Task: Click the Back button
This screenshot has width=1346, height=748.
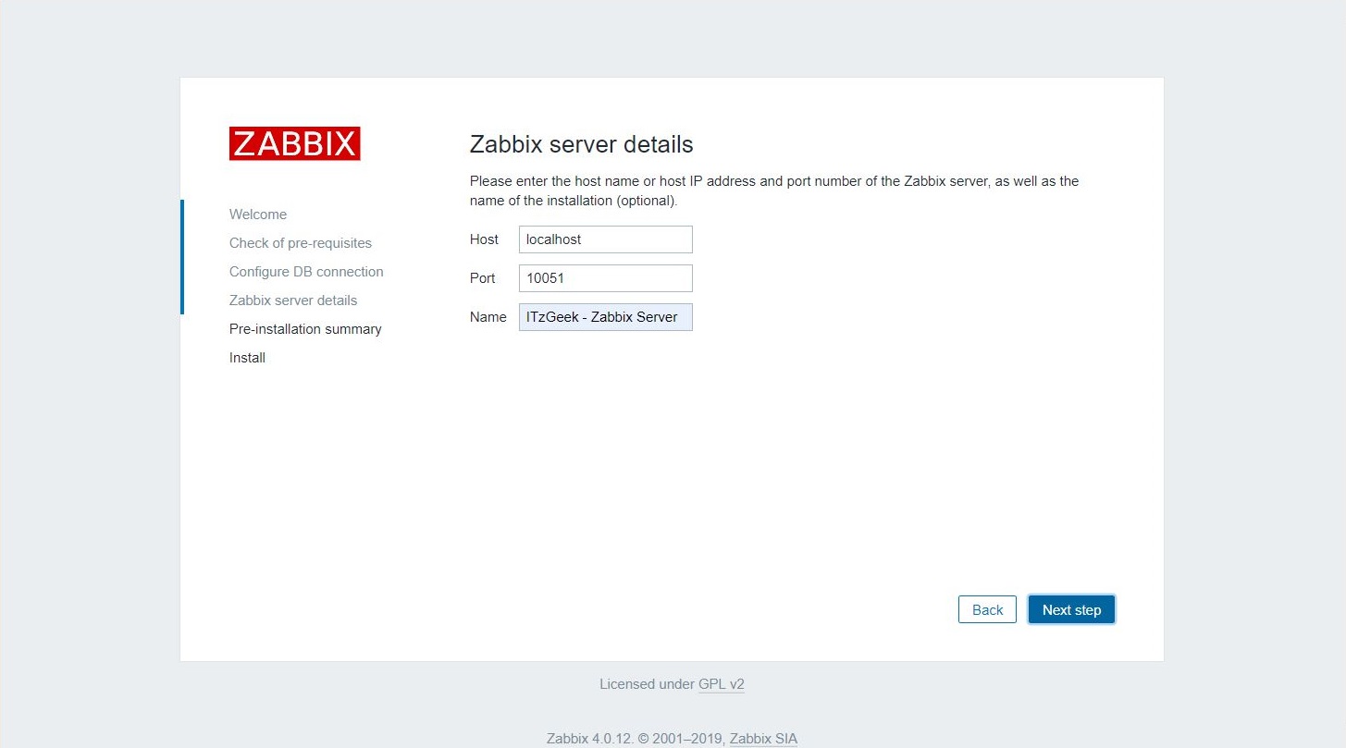Action: click(x=987, y=609)
